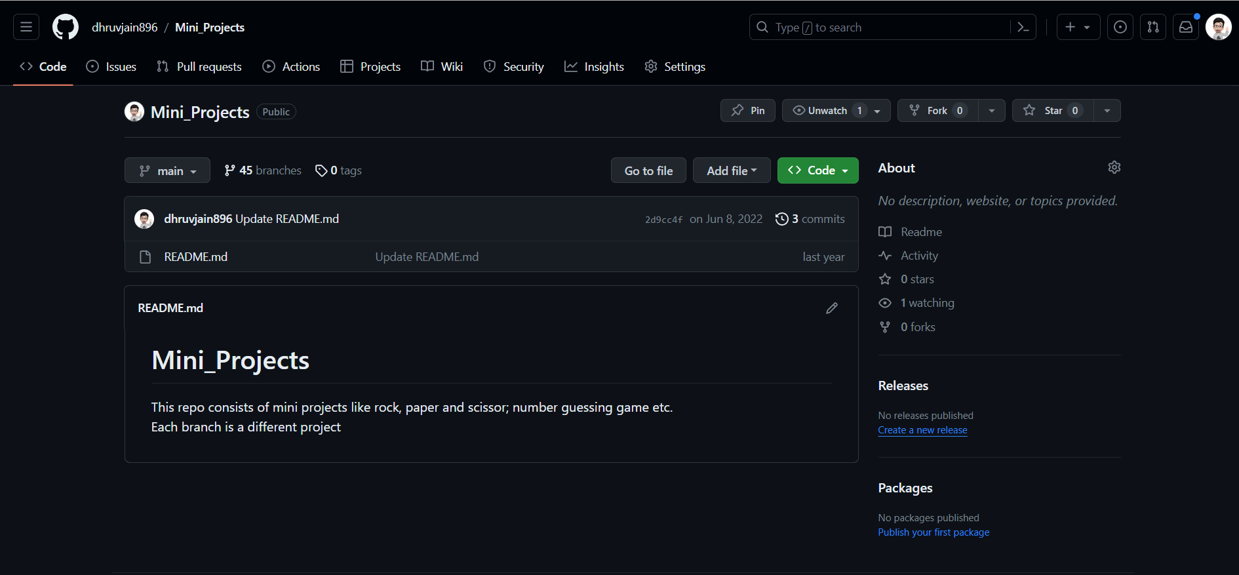The image size is (1239, 575).
Task: Expand the Add file dropdown
Action: (731, 170)
